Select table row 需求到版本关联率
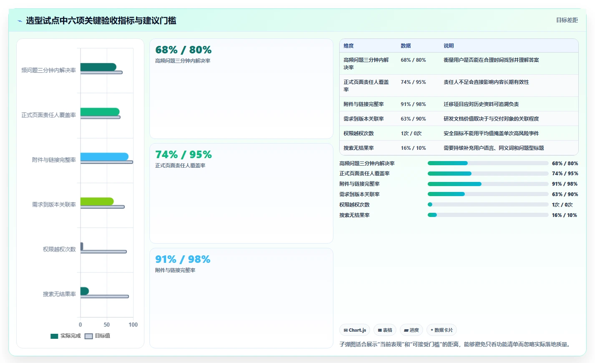The image size is (595, 363). [x=459, y=119]
